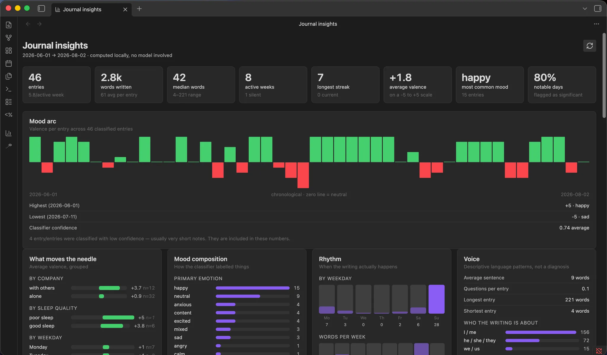Open the more options ellipsis menu
Image resolution: width=607 pixels, height=355 pixels.
pyautogui.click(x=596, y=24)
